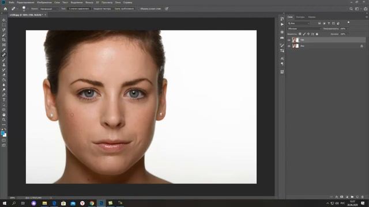
Task: Click the add layer style fx icon
Action: pos(337,197)
